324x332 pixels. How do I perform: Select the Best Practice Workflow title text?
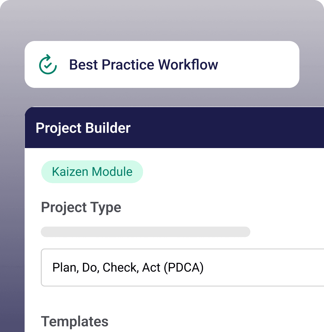click(x=144, y=65)
